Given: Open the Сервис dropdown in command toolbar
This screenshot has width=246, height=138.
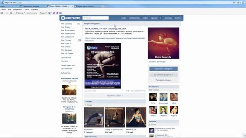Looking at the screenshot, I should tap(43, 13).
